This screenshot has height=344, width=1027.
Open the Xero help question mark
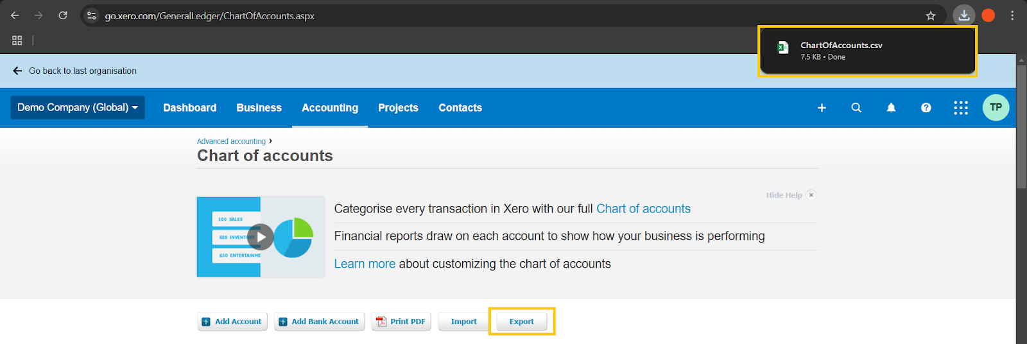click(x=926, y=108)
